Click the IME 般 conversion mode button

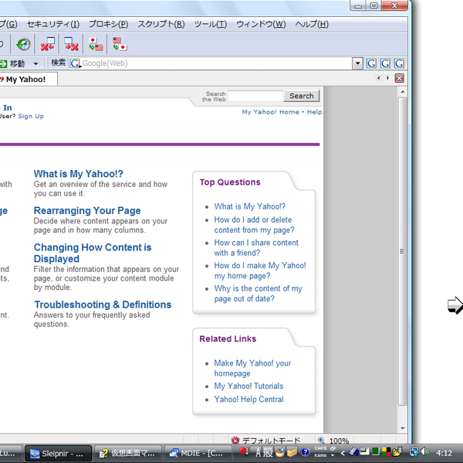(x=268, y=452)
